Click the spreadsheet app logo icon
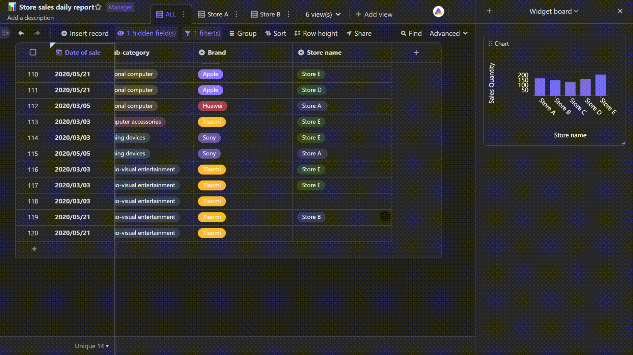The image size is (633, 355). [12, 7]
